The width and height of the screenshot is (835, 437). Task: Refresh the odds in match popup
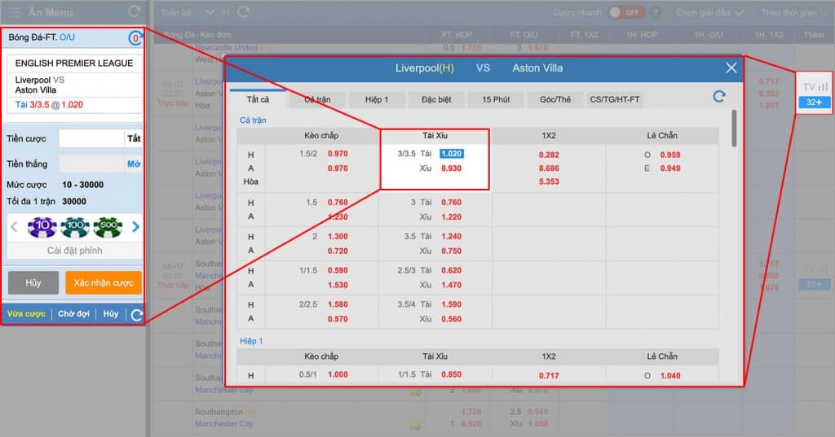click(718, 97)
